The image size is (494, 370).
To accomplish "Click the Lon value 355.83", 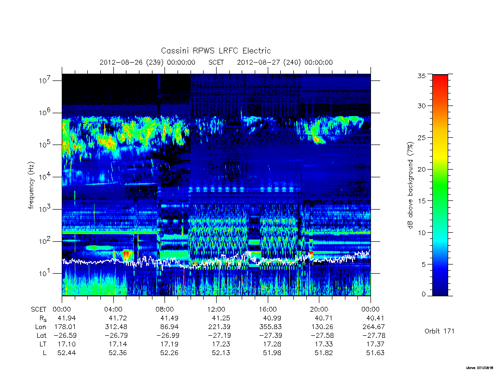I will pos(271,327).
